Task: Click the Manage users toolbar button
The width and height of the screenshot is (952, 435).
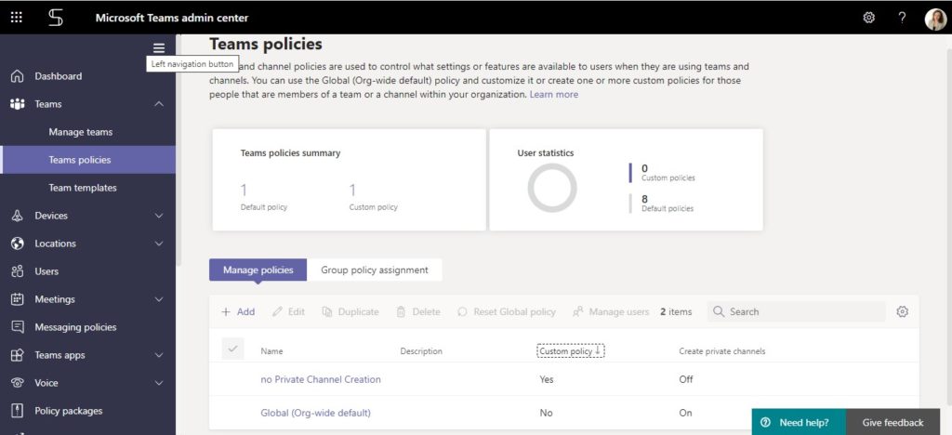Action: (x=611, y=311)
